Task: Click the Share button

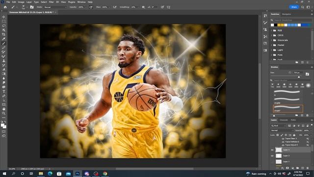Action: click(x=294, y=7)
